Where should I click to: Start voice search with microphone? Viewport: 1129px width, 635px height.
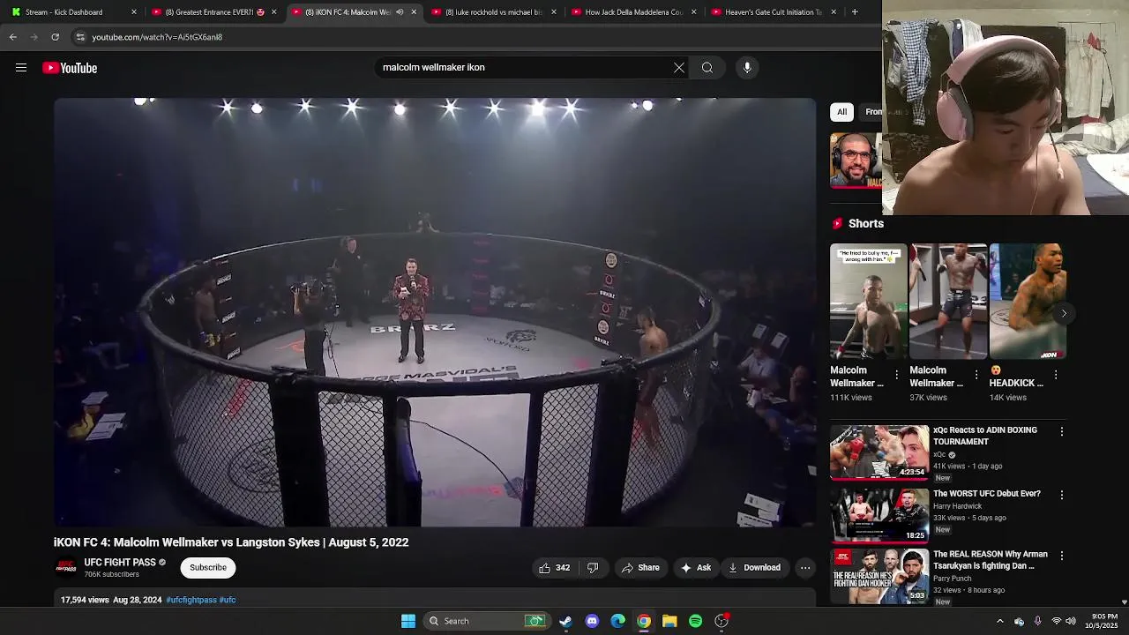click(x=747, y=68)
